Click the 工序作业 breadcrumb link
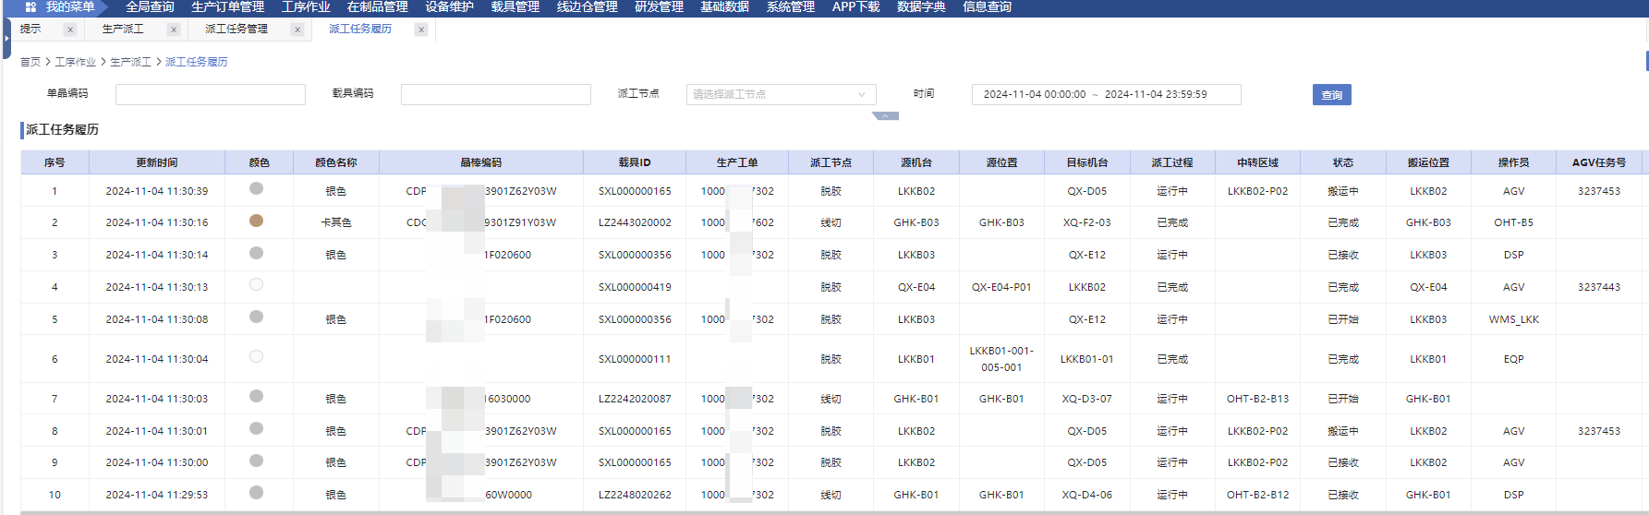Image resolution: width=1649 pixels, height=515 pixels. (75, 62)
